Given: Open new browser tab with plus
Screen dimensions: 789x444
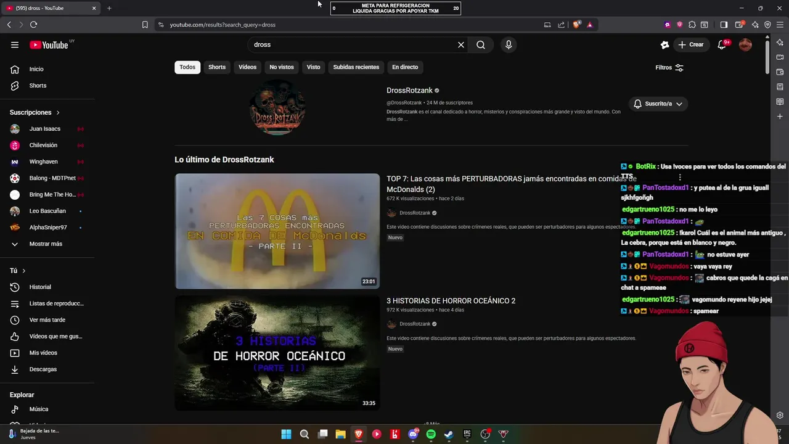Looking at the screenshot, I should point(109,8).
